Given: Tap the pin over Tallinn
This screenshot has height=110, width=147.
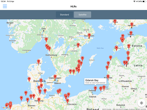Looking at the screenshot, I should click(131, 33).
